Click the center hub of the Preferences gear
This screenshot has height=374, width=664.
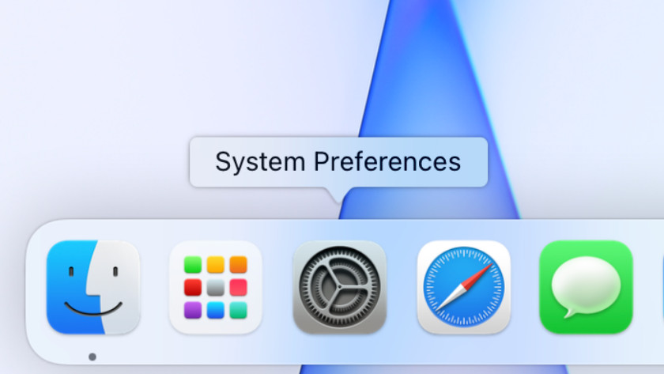click(x=339, y=287)
